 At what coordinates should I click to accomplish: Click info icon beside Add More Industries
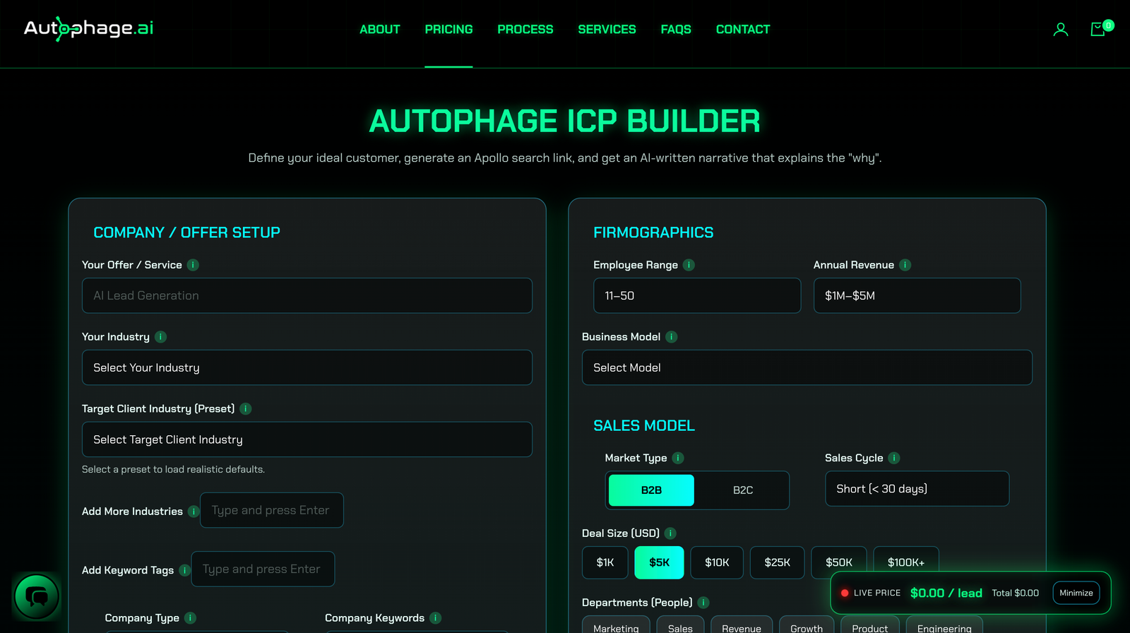pyautogui.click(x=194, y=511)
